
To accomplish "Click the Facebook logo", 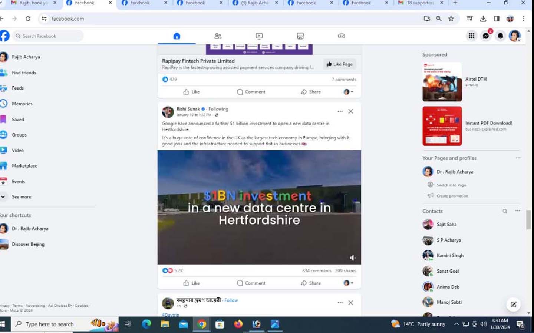I will click(x=4, y=36).
